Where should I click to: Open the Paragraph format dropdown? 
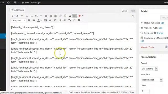coord(18,20)
